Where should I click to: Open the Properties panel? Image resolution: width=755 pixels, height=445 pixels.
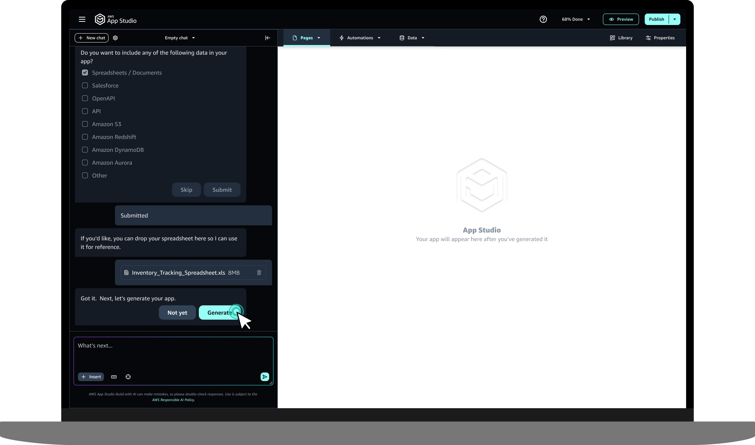tap(660, 38)
